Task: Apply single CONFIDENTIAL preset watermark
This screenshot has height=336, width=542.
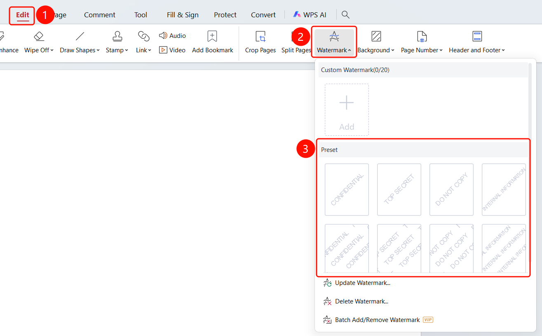Action: 347,189
